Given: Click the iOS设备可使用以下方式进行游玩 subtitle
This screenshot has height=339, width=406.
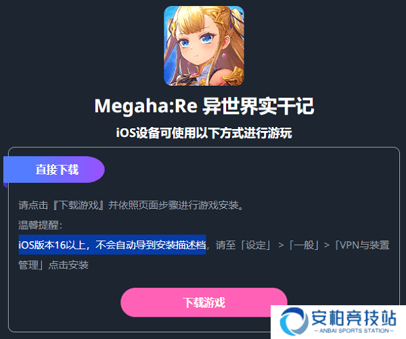Looking at the screenshot, I should tap(204, 133).
